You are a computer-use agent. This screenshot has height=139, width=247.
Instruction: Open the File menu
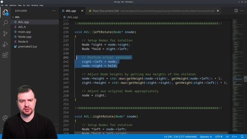pyautogui.click(x=2, y=5)
